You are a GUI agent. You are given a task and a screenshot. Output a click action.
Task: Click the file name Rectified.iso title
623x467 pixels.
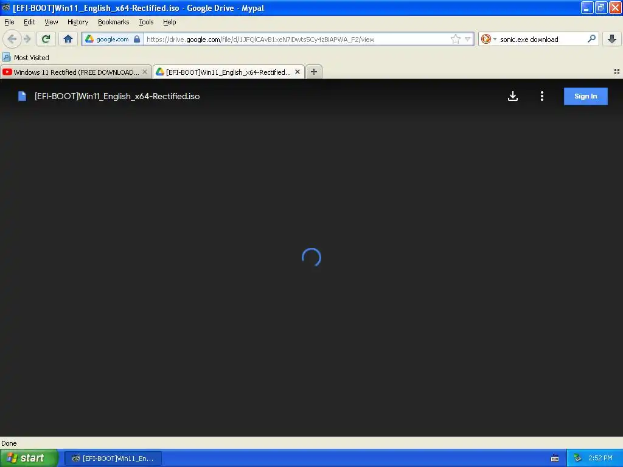(117, 96)
